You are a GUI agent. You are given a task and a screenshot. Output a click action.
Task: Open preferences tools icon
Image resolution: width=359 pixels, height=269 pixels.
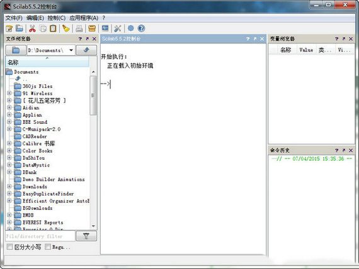[118, 28]
